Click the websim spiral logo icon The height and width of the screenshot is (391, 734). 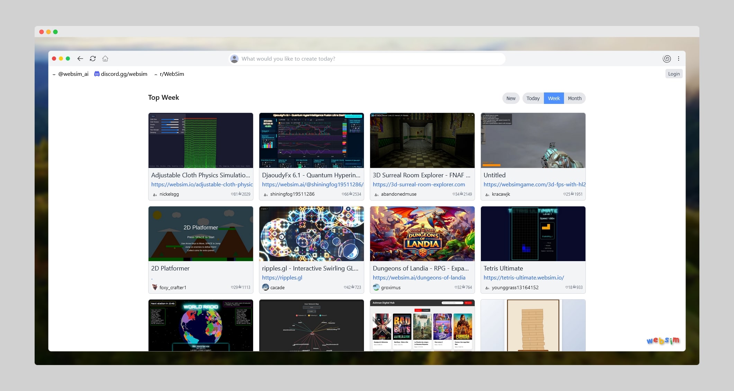667,59
